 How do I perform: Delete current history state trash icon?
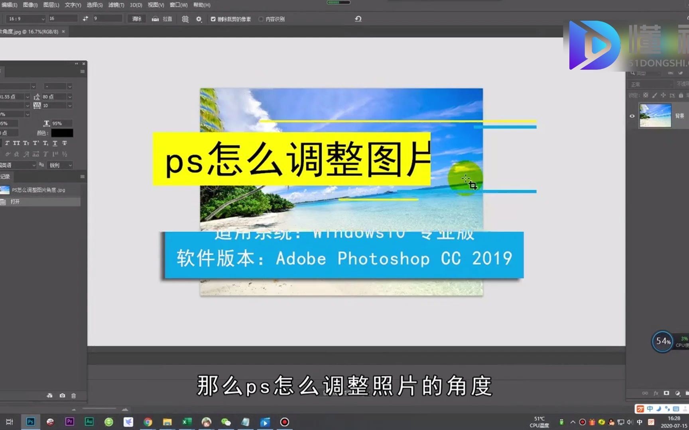[x=73, y=395]
